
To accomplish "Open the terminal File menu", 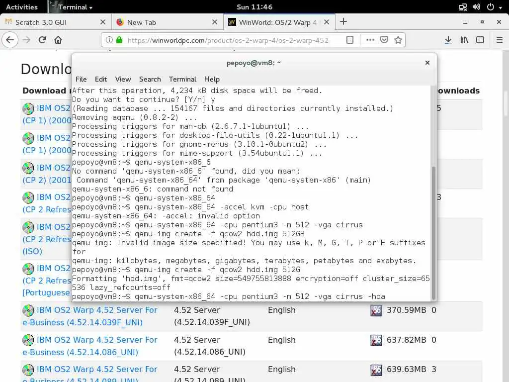I will tap(81, 79).
